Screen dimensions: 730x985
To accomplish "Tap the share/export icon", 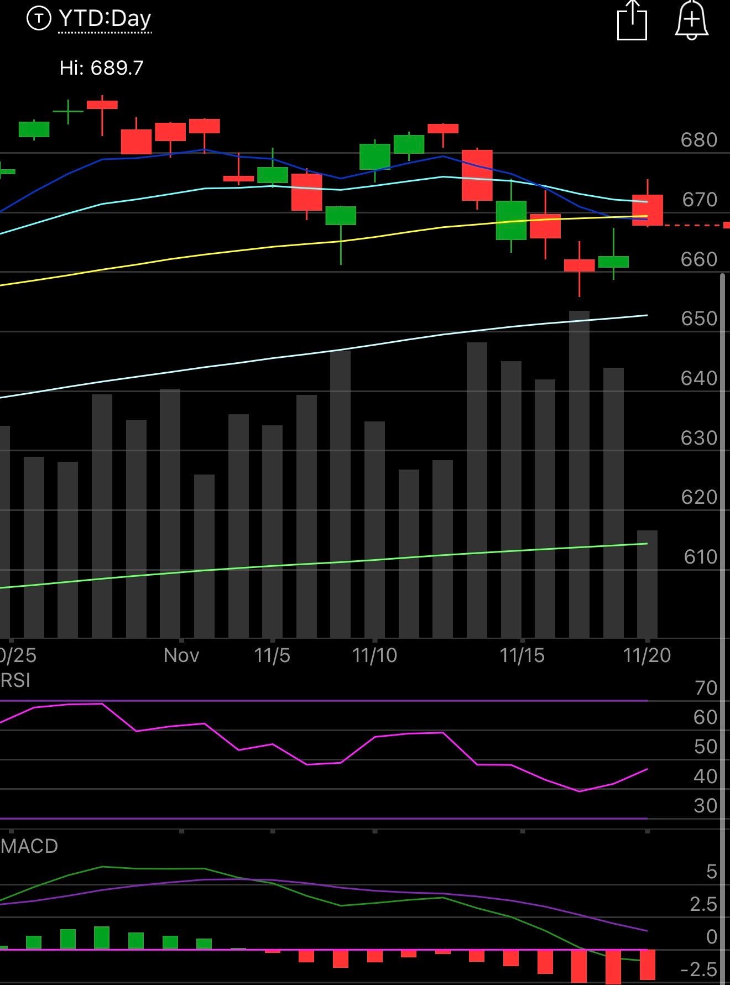I will click(x=632, y=20).
